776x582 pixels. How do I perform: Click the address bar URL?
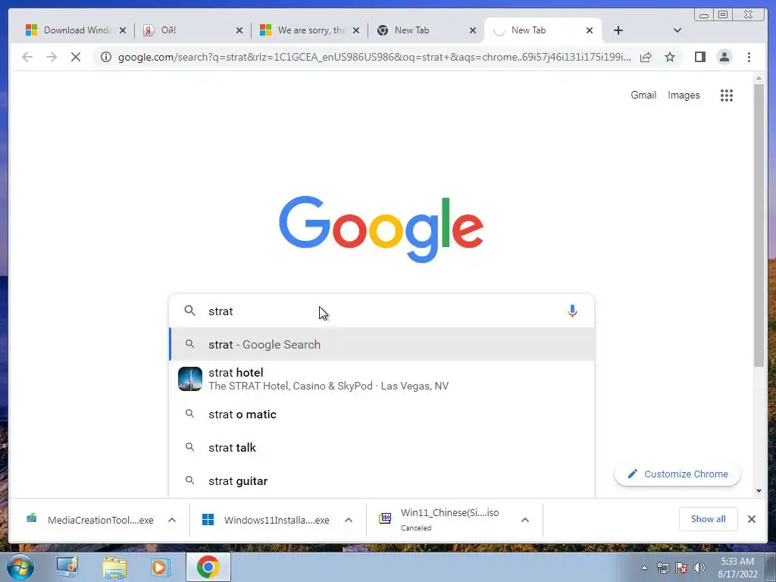(x=374, y=57)
